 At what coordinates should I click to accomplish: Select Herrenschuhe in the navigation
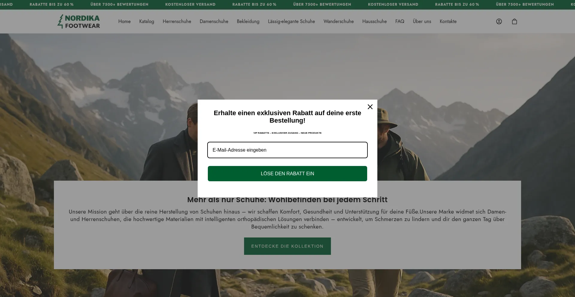pyautogui.click(x=177, y=22)
